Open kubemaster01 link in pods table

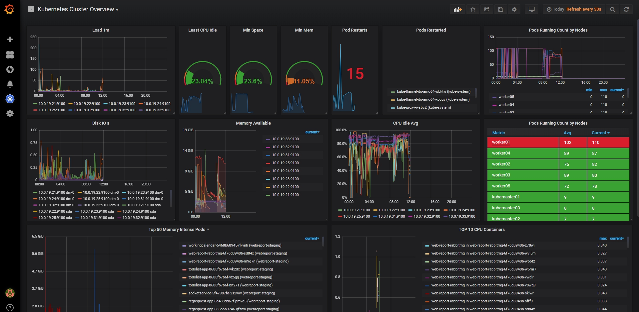tap(506, 197)
